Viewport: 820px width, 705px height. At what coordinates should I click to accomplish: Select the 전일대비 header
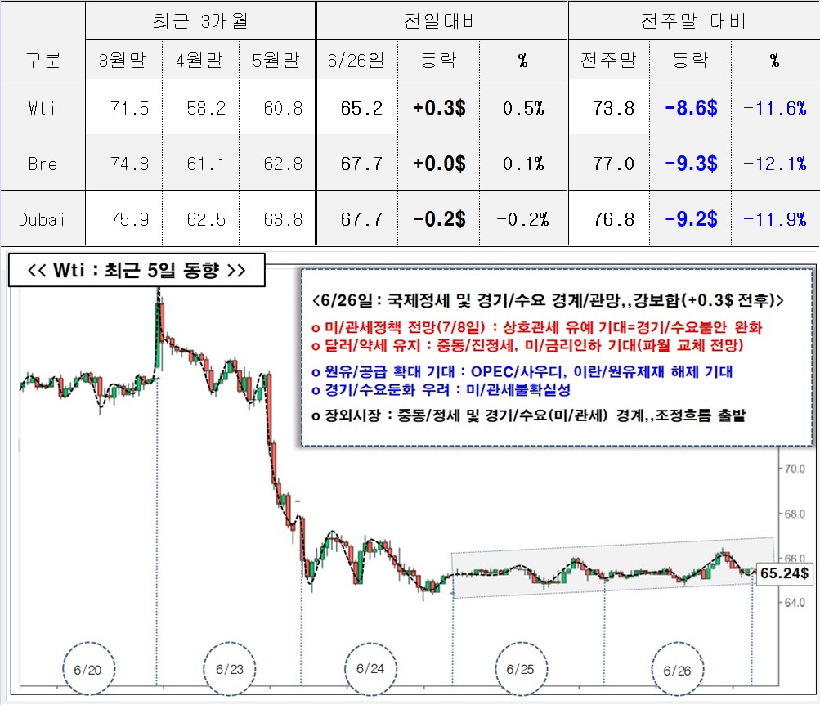(441, 21)
